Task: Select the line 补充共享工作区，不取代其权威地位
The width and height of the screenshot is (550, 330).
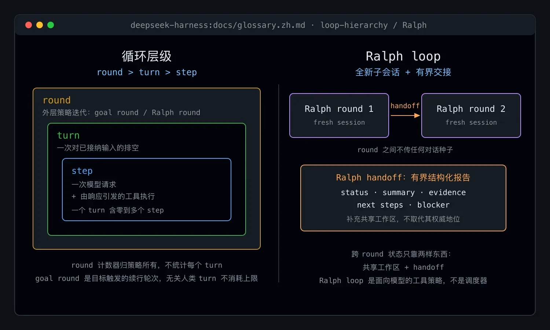Action: pos(403,219)
